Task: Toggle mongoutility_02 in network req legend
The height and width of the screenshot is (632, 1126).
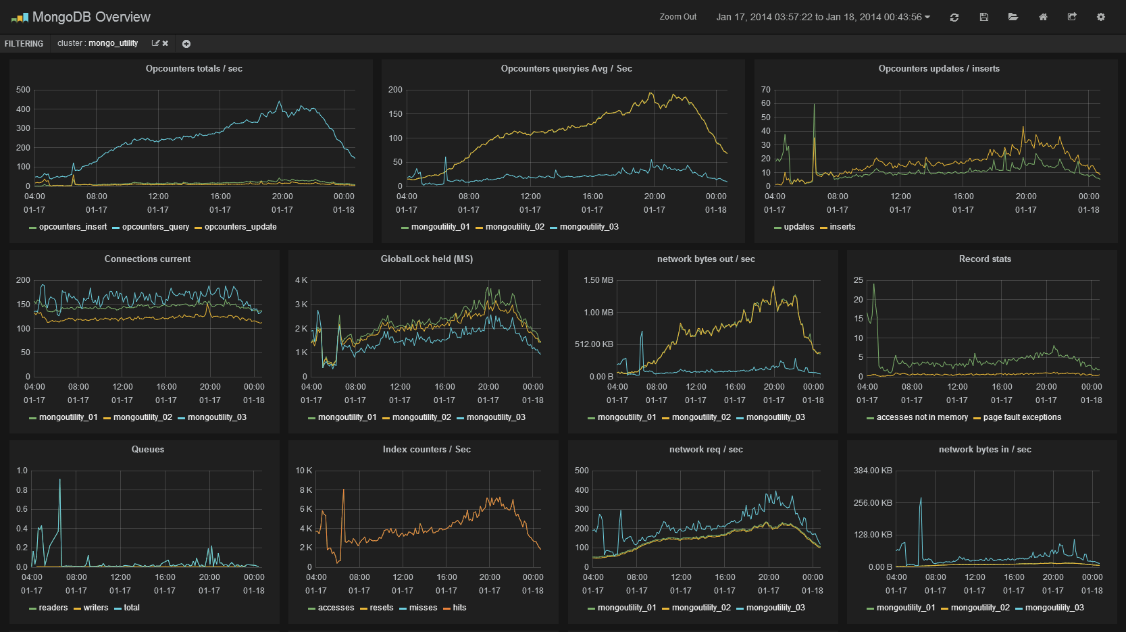Action: point(701,608)
